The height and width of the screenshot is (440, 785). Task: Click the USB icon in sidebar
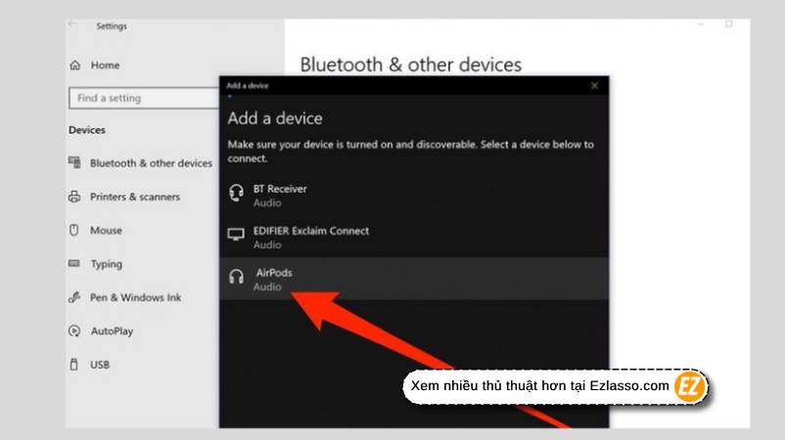74,365
